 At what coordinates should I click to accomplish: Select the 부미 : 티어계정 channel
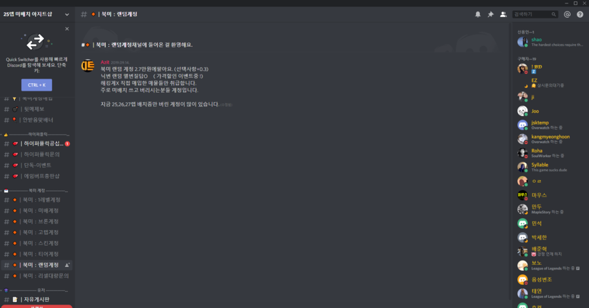point(37,255)
